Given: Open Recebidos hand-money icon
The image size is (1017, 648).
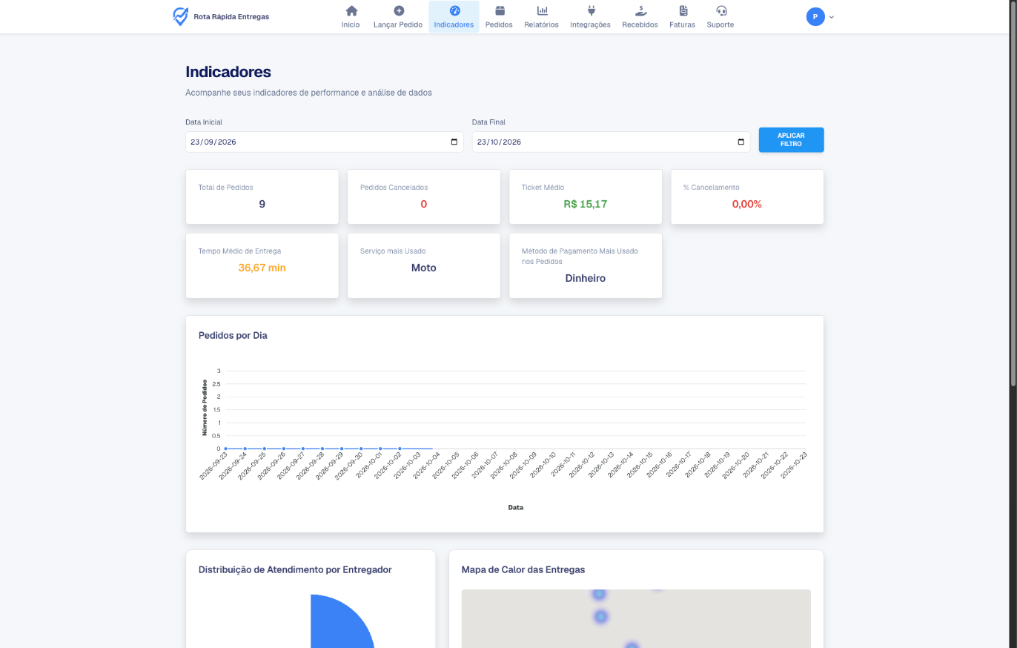Looking at the screenshot, I should (640, 11).
